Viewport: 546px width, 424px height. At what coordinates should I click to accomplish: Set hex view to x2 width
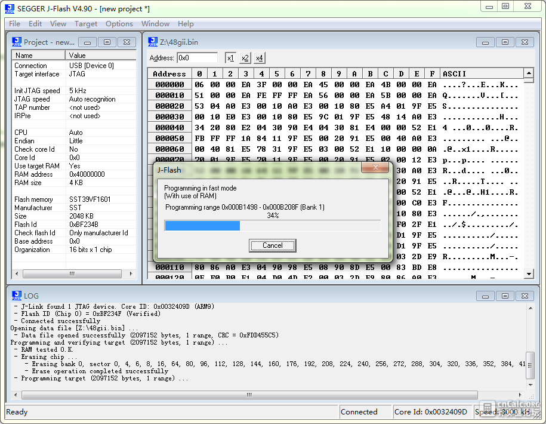[x=245, y=58]
